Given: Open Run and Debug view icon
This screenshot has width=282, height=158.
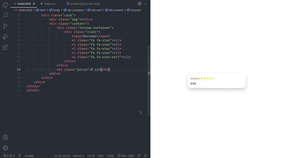Looking at the screenshot, I should tap(5, 37).
